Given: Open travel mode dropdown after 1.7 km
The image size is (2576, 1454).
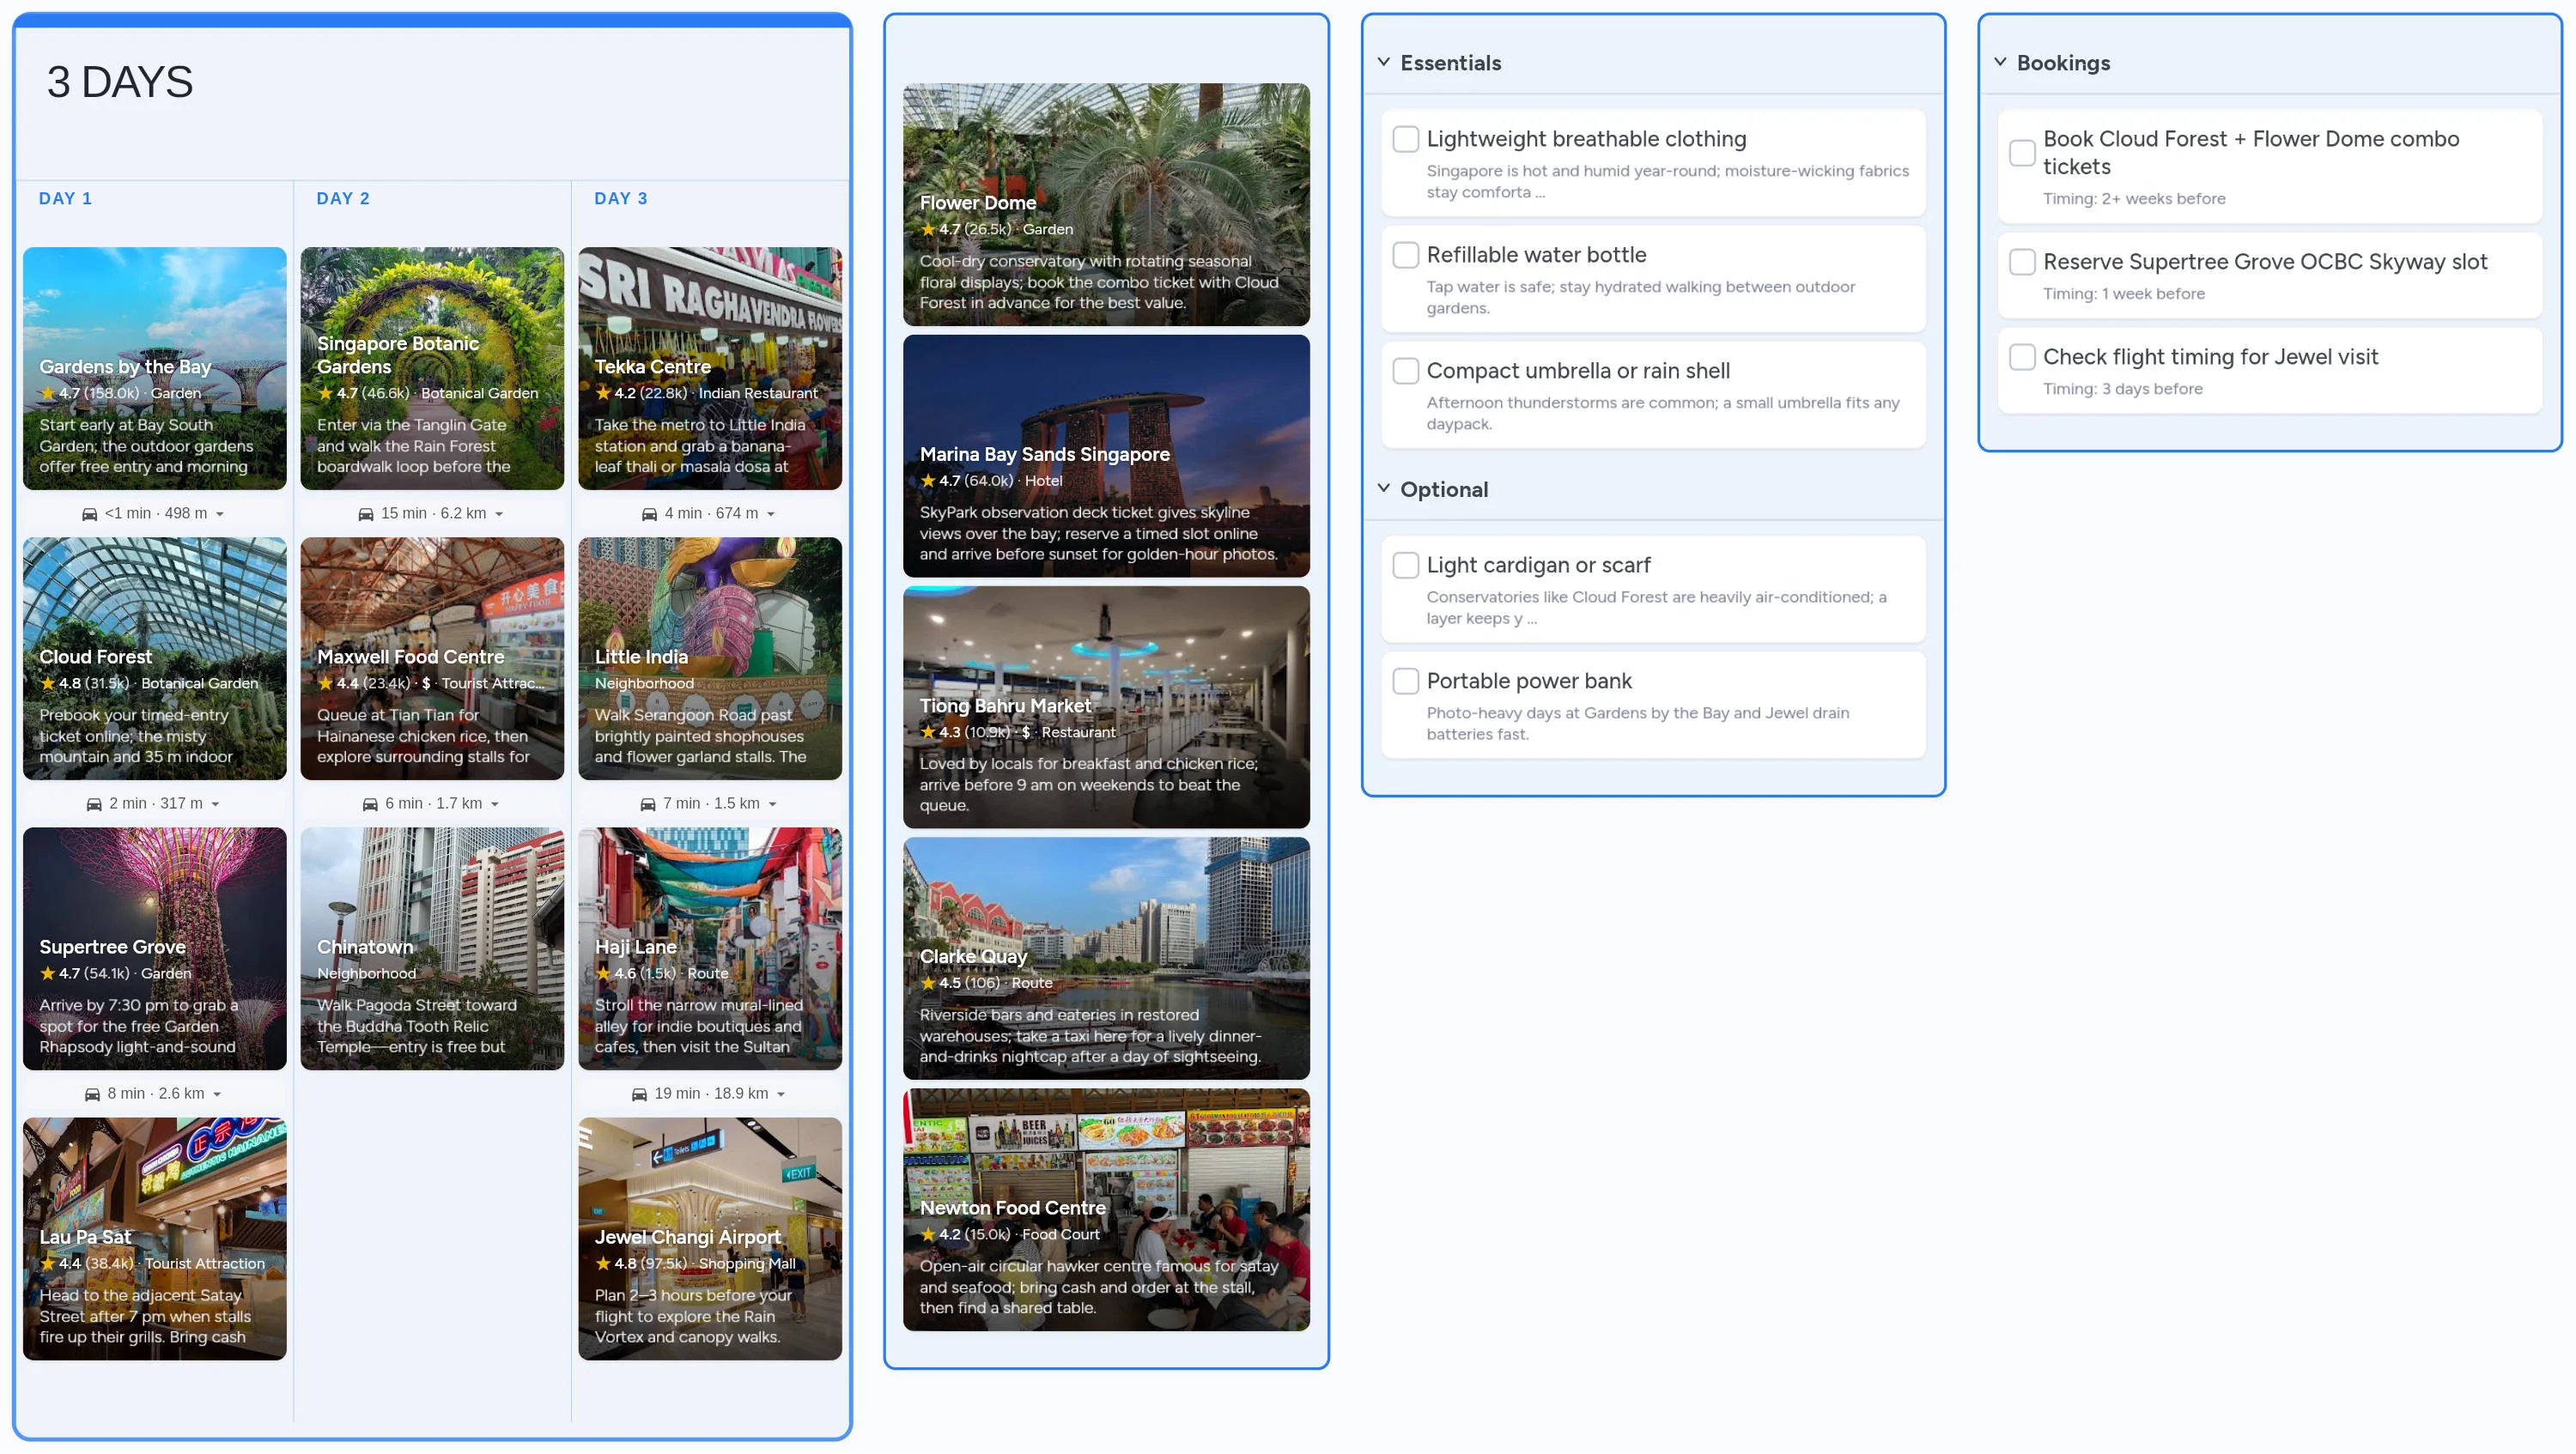Looking at the screenshot, I should [495, 804].
